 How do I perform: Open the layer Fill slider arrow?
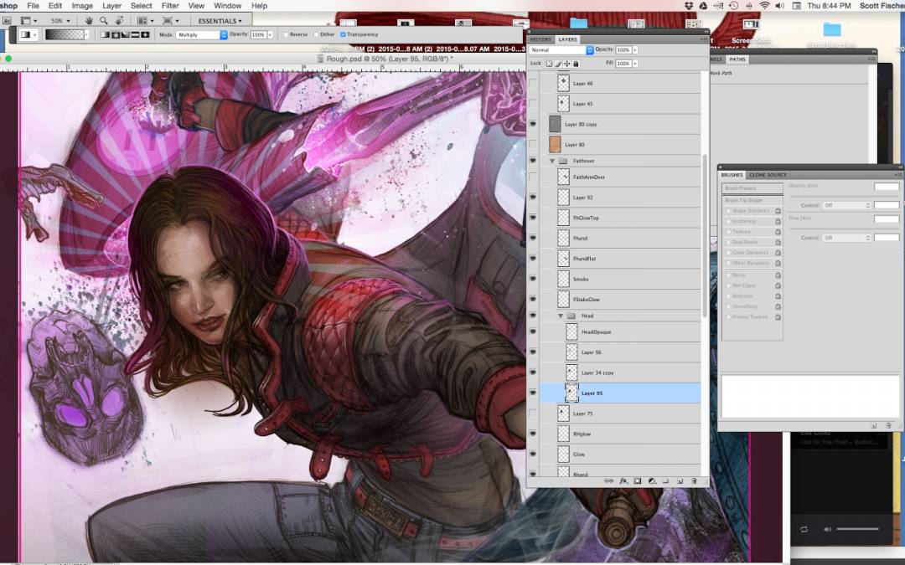pos(635,64)
